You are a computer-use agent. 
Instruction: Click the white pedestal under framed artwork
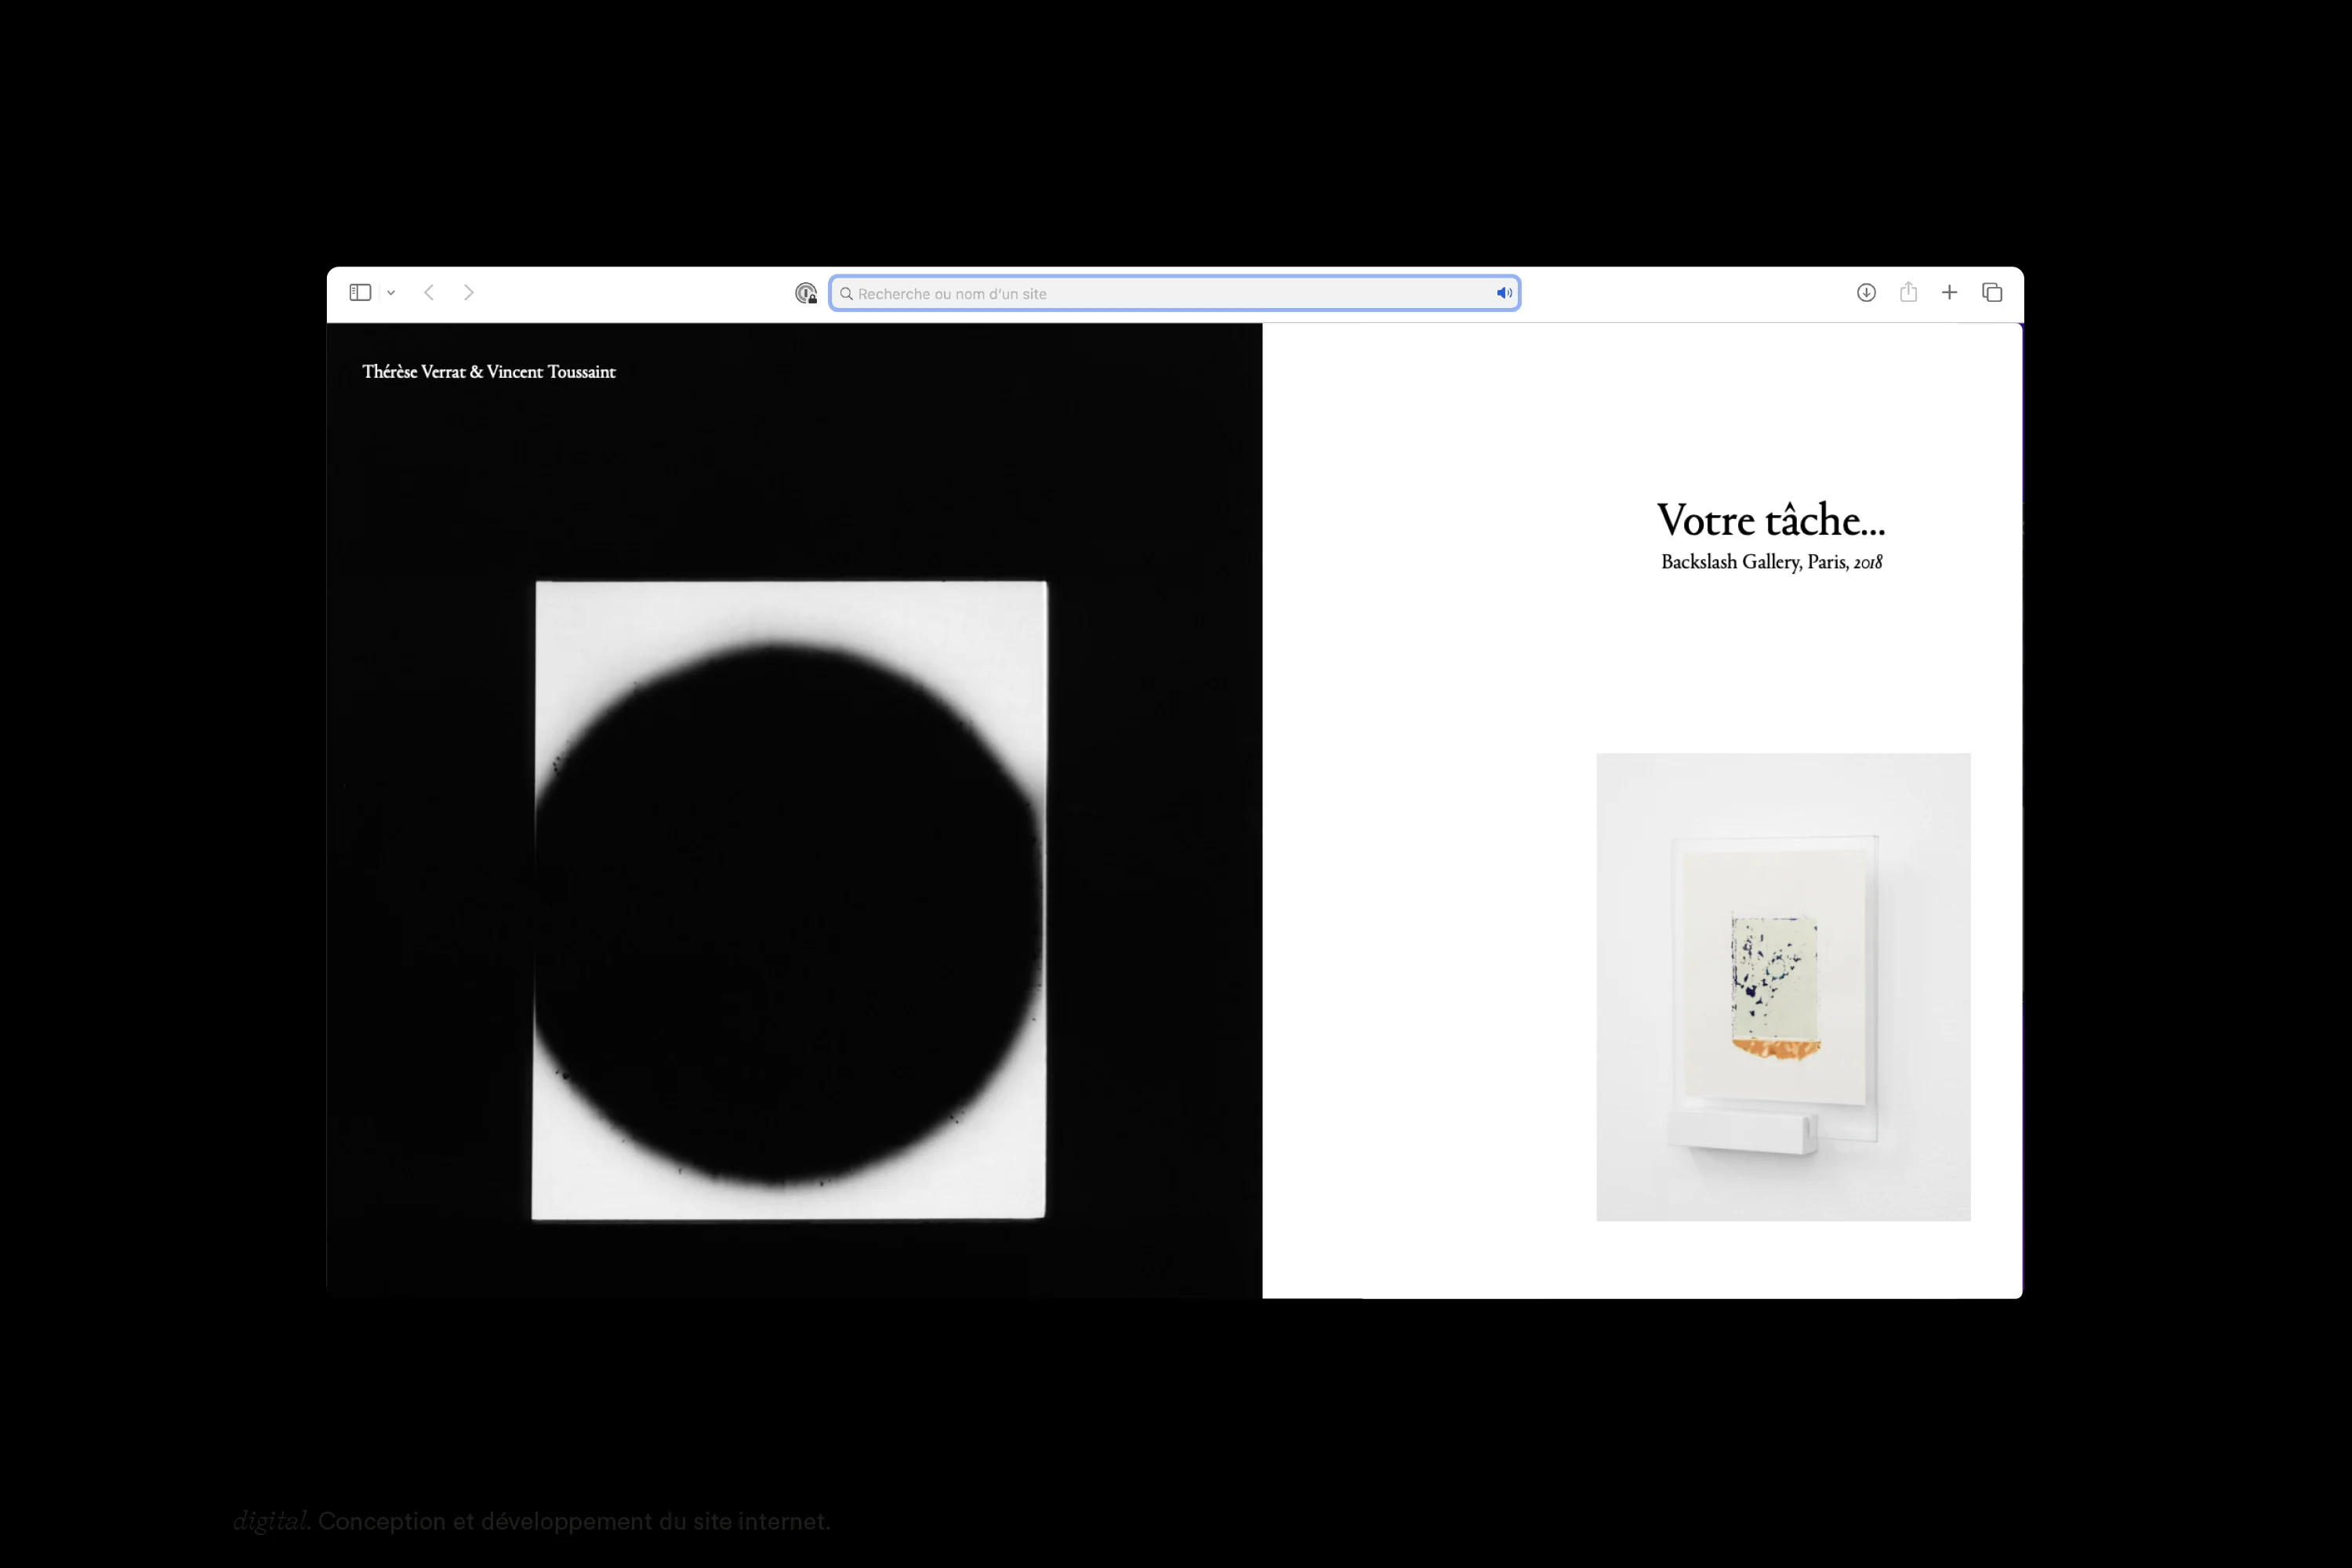pyautogui.click(x=1742, y=1133)
